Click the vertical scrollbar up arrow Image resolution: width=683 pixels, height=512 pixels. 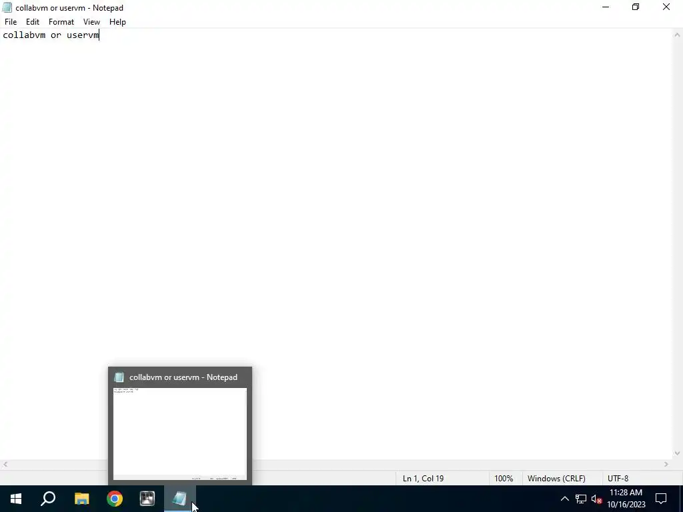678,35
